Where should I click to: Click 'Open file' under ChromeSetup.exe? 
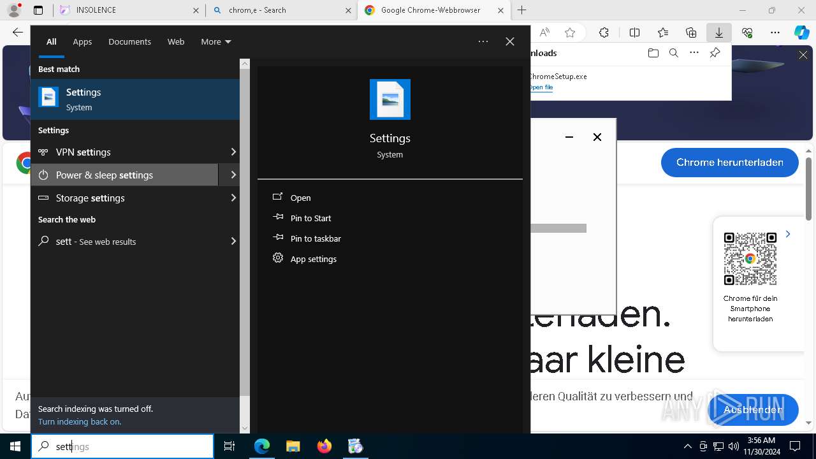[x=541, y=87]
